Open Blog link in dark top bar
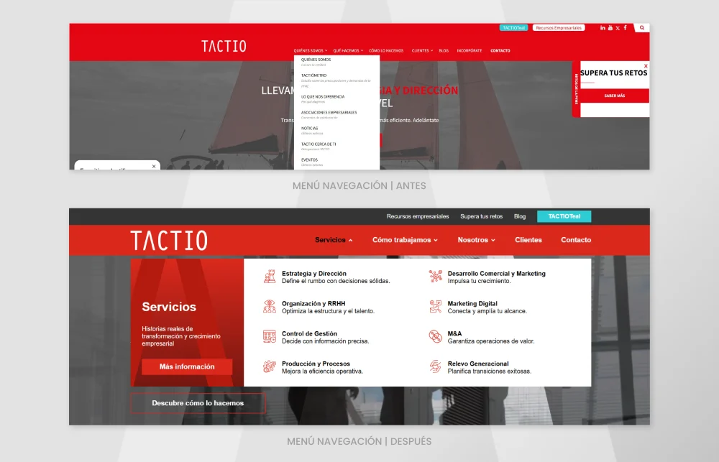This screenshot has width=719, height=462. coord(520,216)
